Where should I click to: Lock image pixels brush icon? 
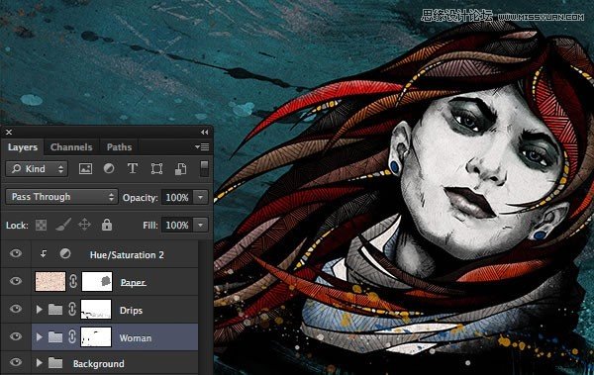pos(63,225)
